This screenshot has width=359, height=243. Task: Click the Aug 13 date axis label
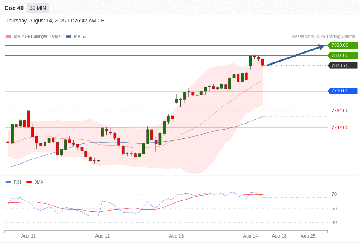point(176,236)
